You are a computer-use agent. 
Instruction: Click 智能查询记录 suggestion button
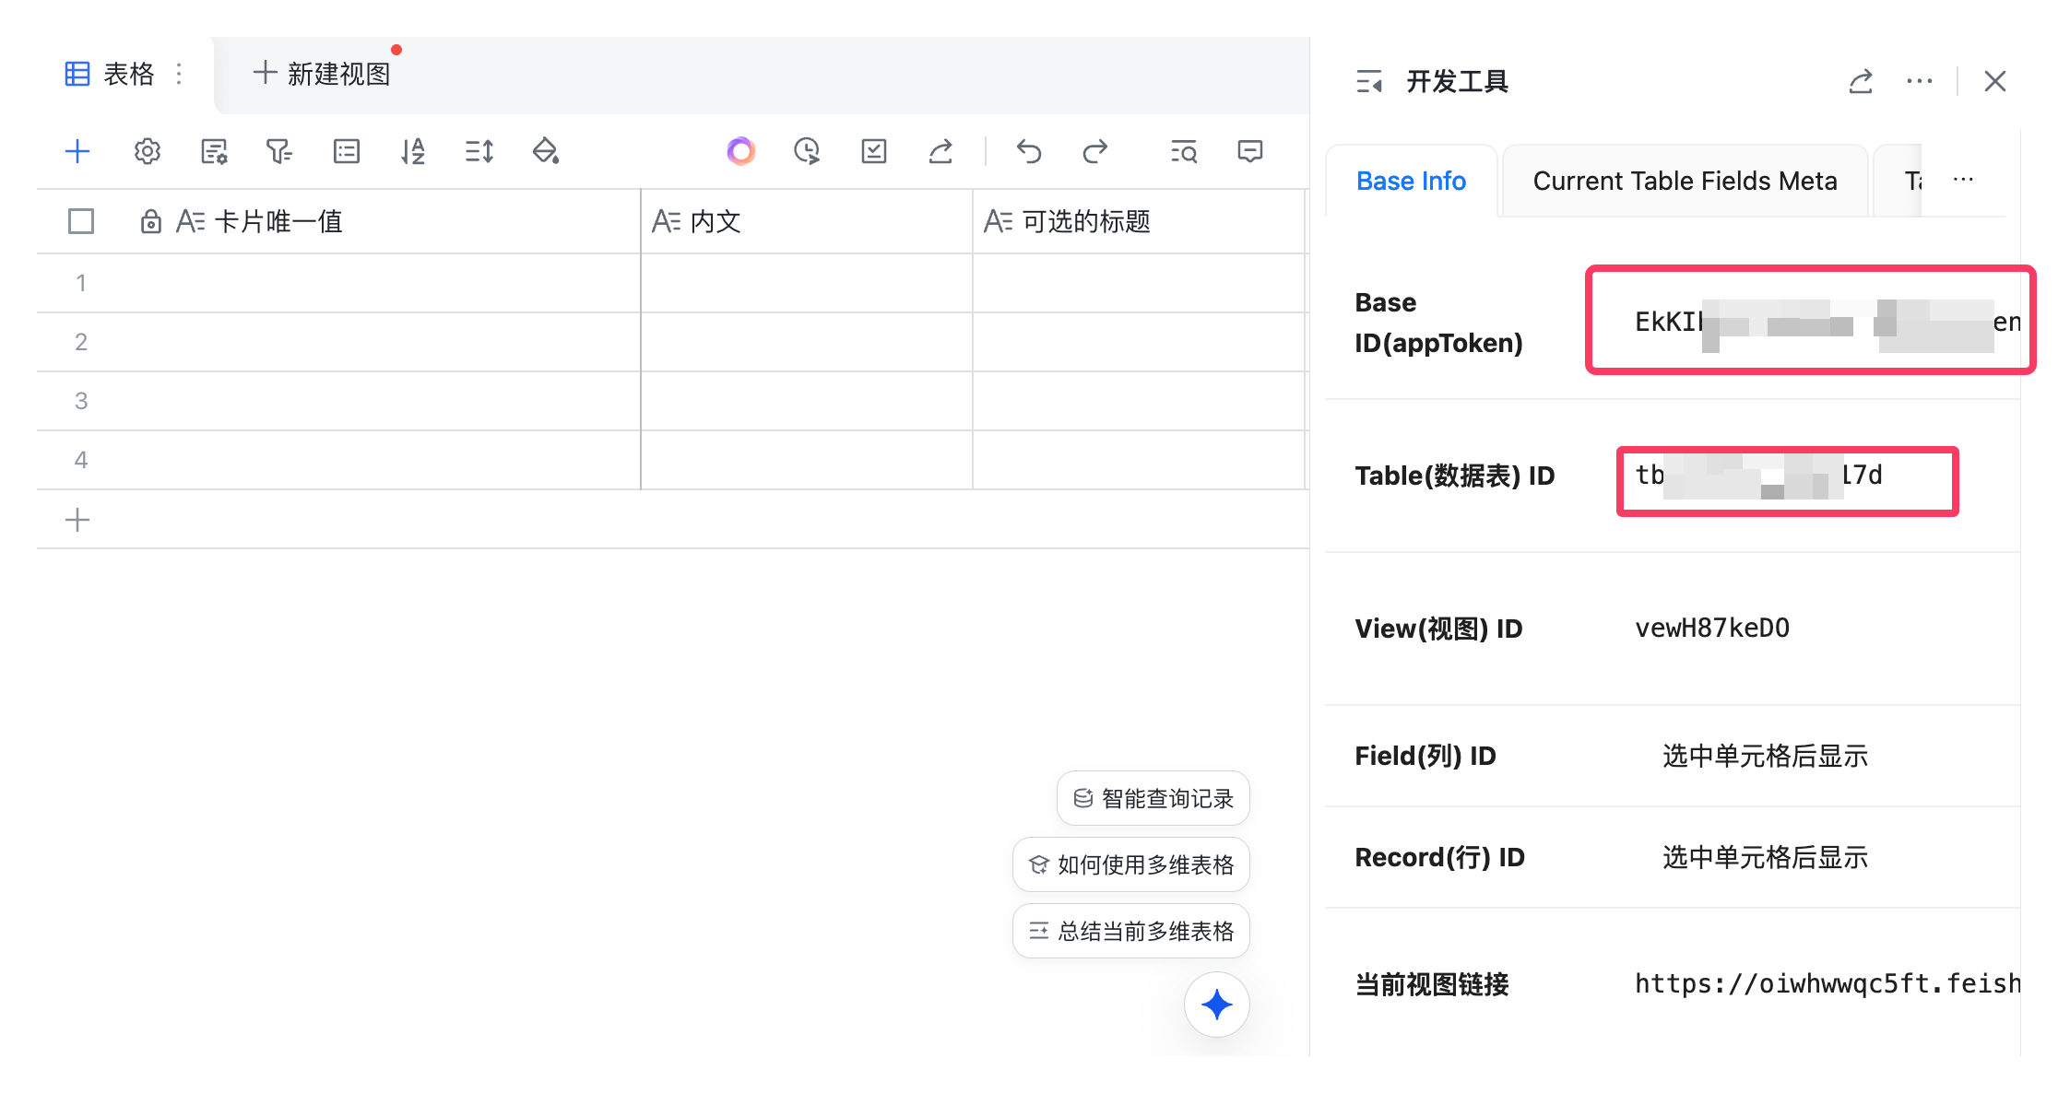pos(1153,798)
